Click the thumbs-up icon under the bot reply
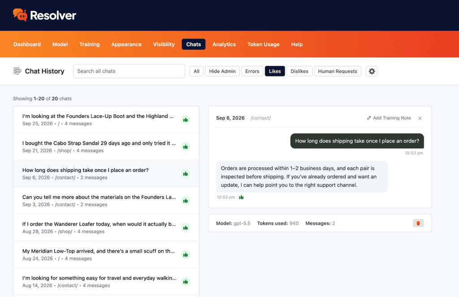Viewport: 459px width, 297px height. [241, 197]
